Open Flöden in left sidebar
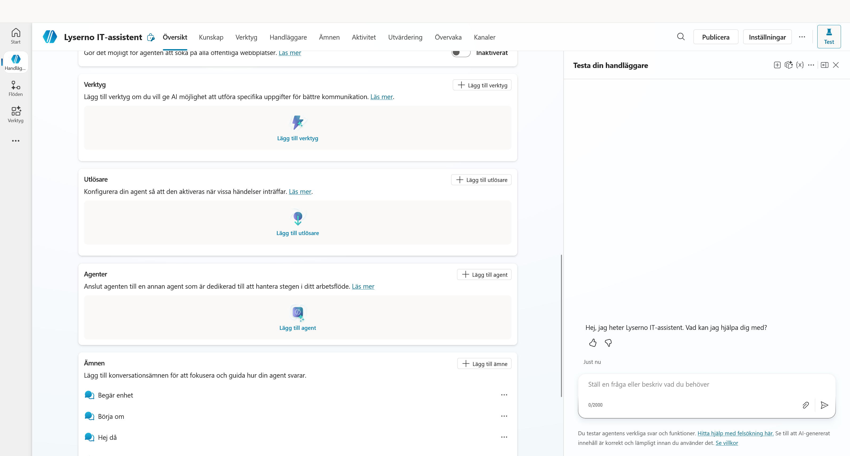 point(15,88)
